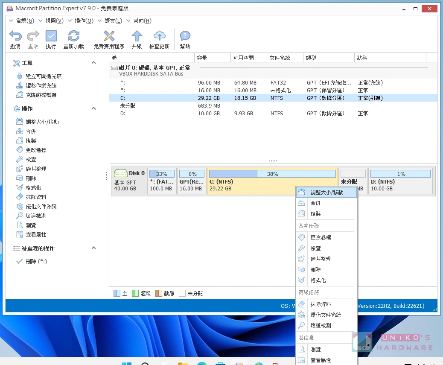Image resolution: width=443 pixels, height=365 pixels.
Task: Select the 未分配 683.9 MB list row
Action: pyautogui.click(x=273, y=106)
